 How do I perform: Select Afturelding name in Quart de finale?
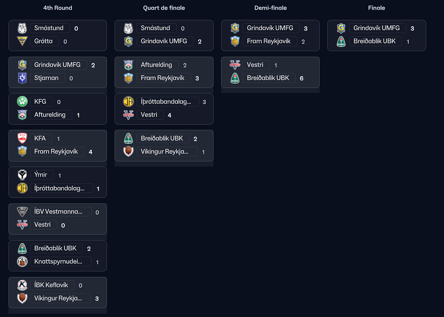156,65
